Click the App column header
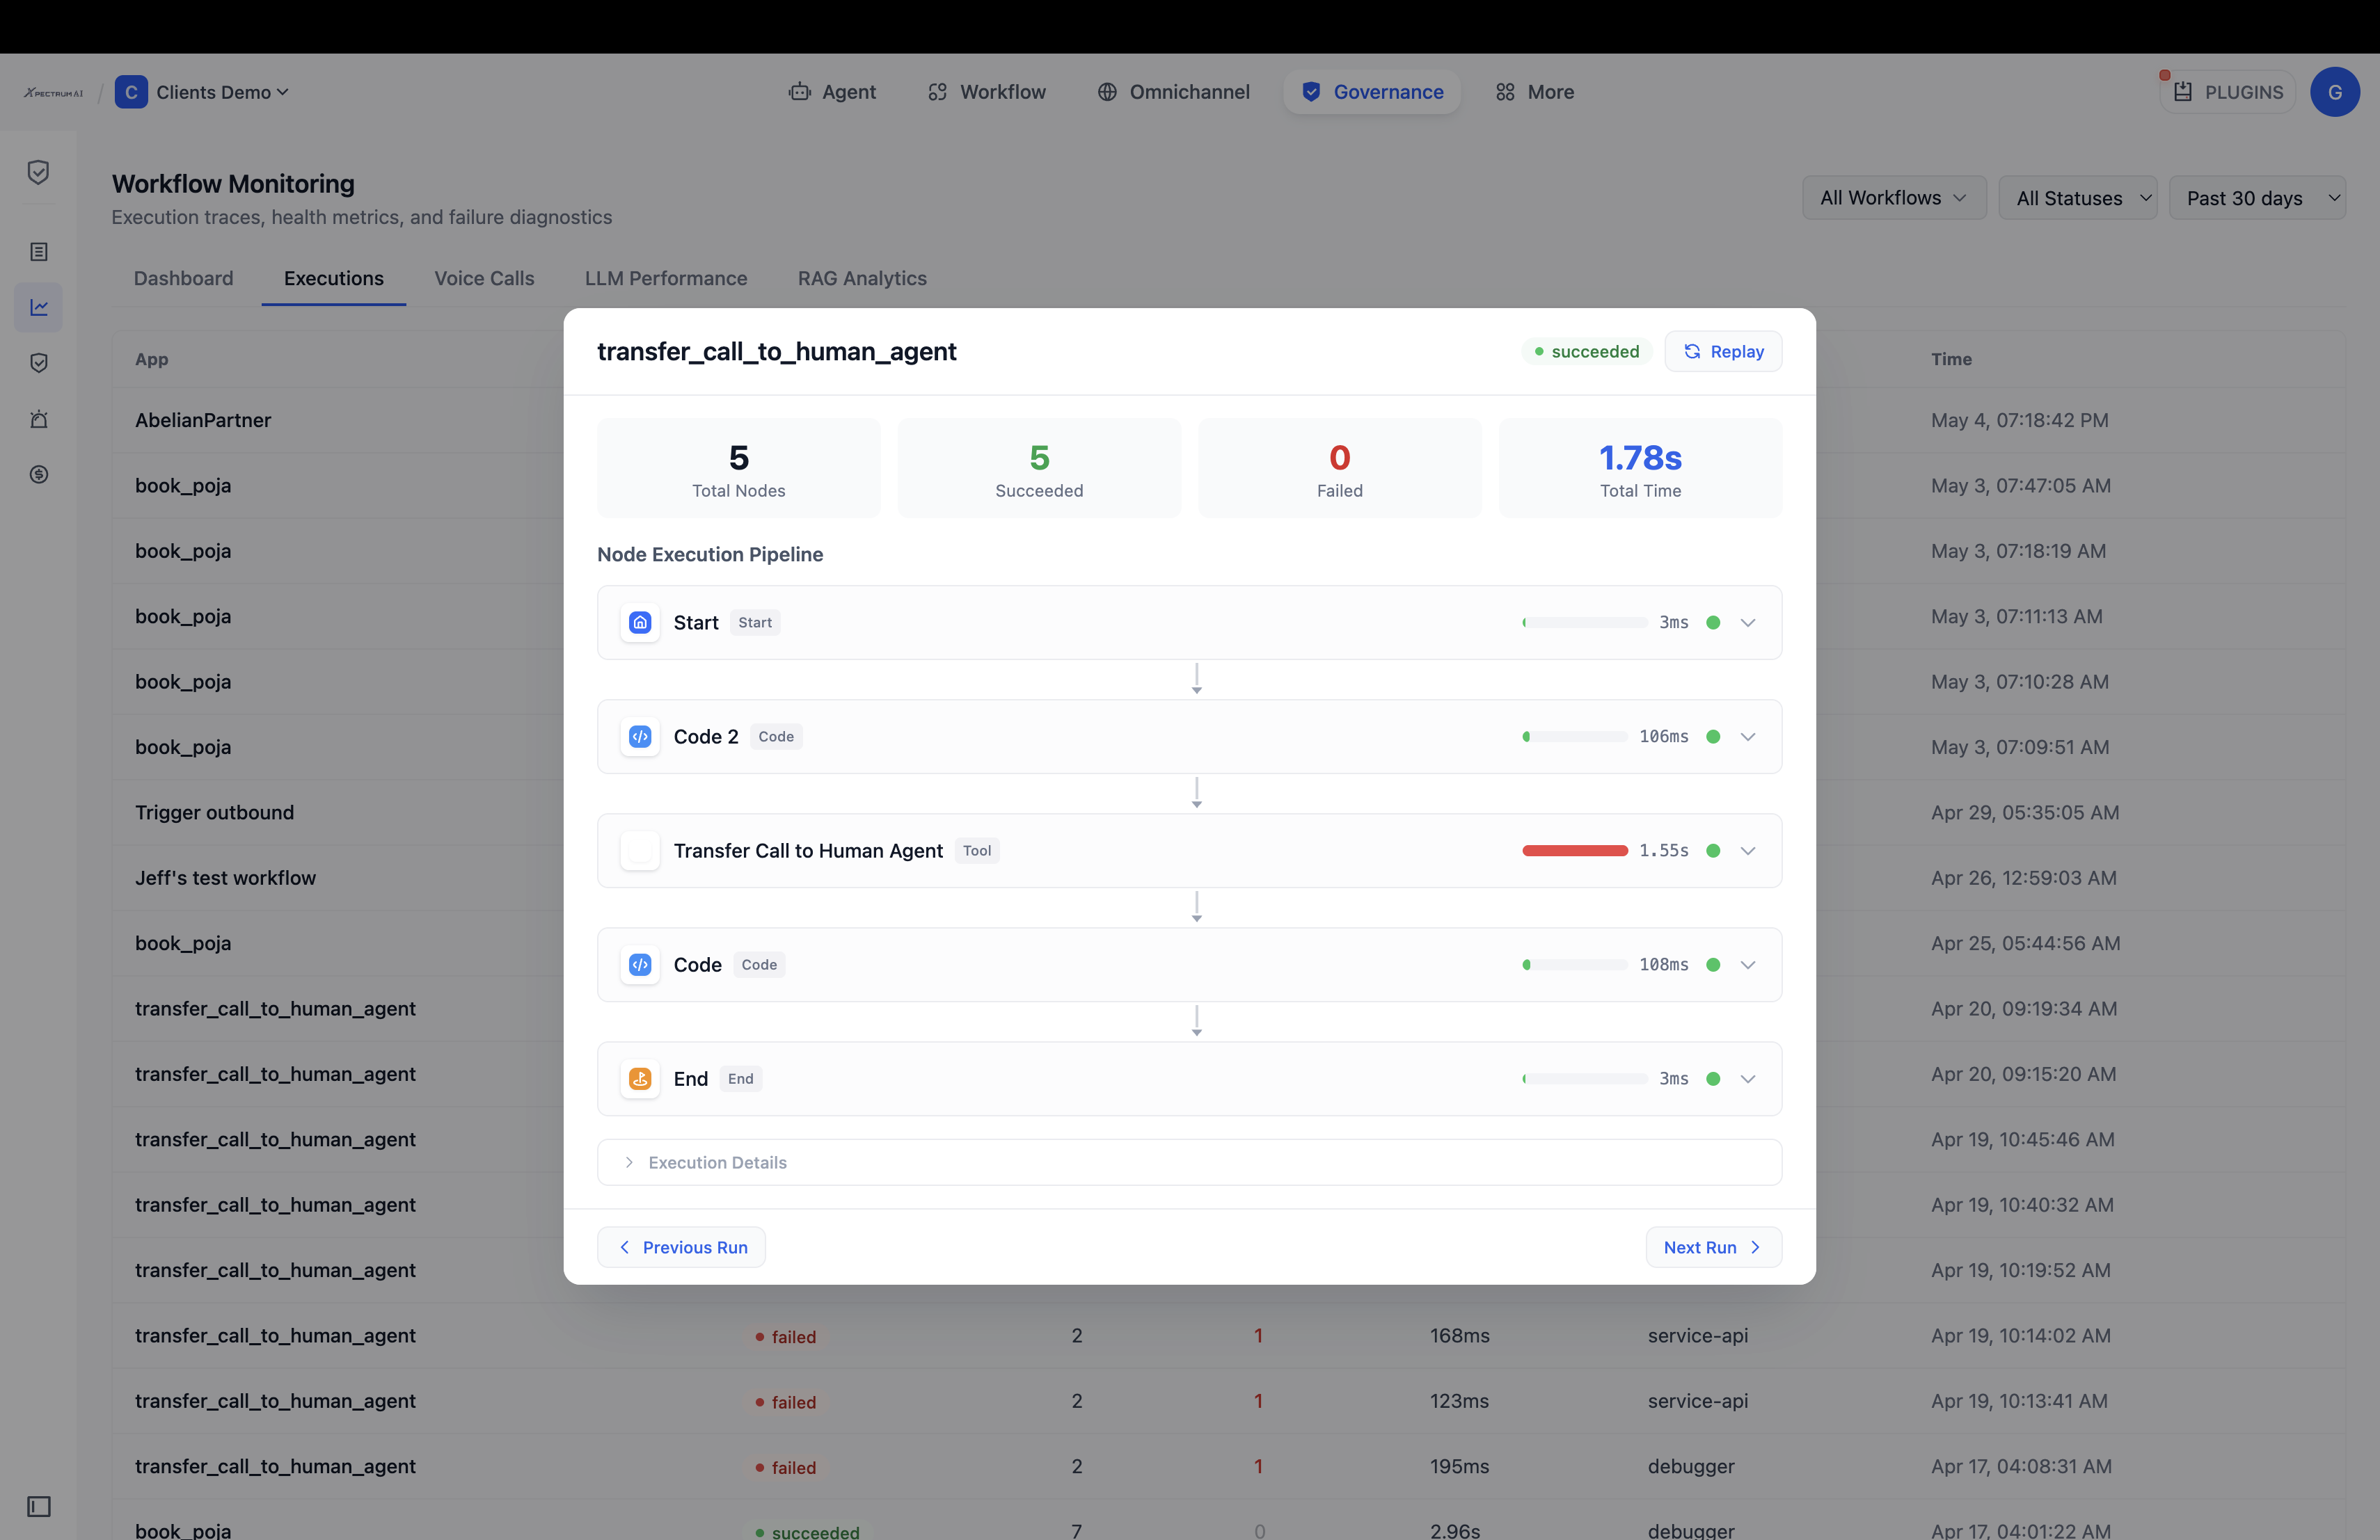 pos(152,359)
